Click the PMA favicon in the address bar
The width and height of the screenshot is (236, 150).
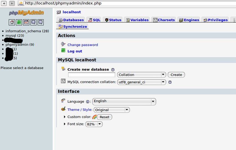(x=21, y=3)
